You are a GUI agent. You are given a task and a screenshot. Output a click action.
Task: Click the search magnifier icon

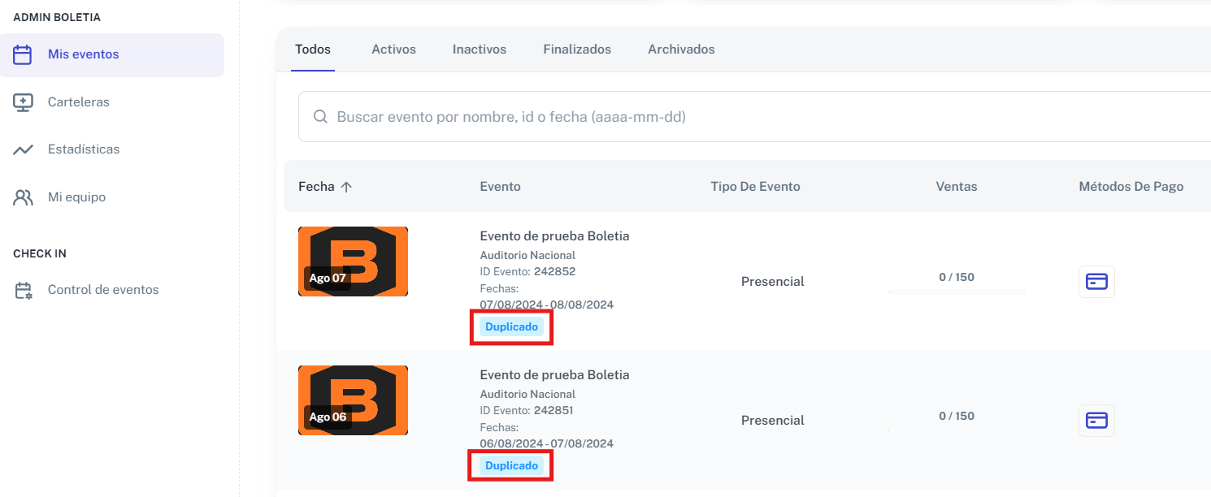click(320, 117)
